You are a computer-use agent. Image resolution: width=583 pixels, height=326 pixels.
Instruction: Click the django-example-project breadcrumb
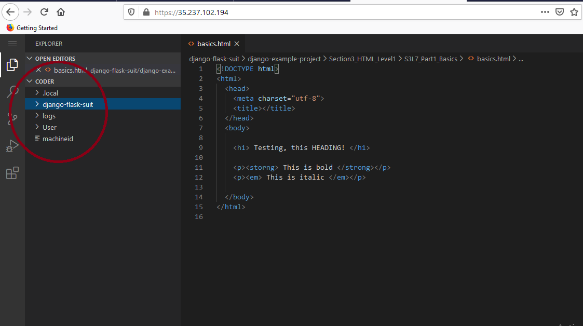pos(284,59)
